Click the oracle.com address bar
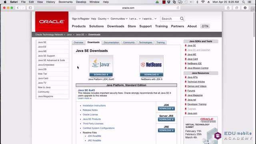 [x=128, y=8]
